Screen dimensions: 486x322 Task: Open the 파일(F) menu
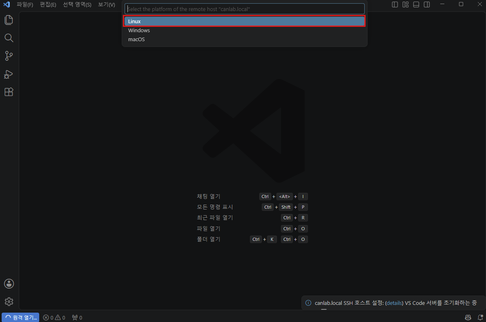pyautogui.click(x=25, y=4)
